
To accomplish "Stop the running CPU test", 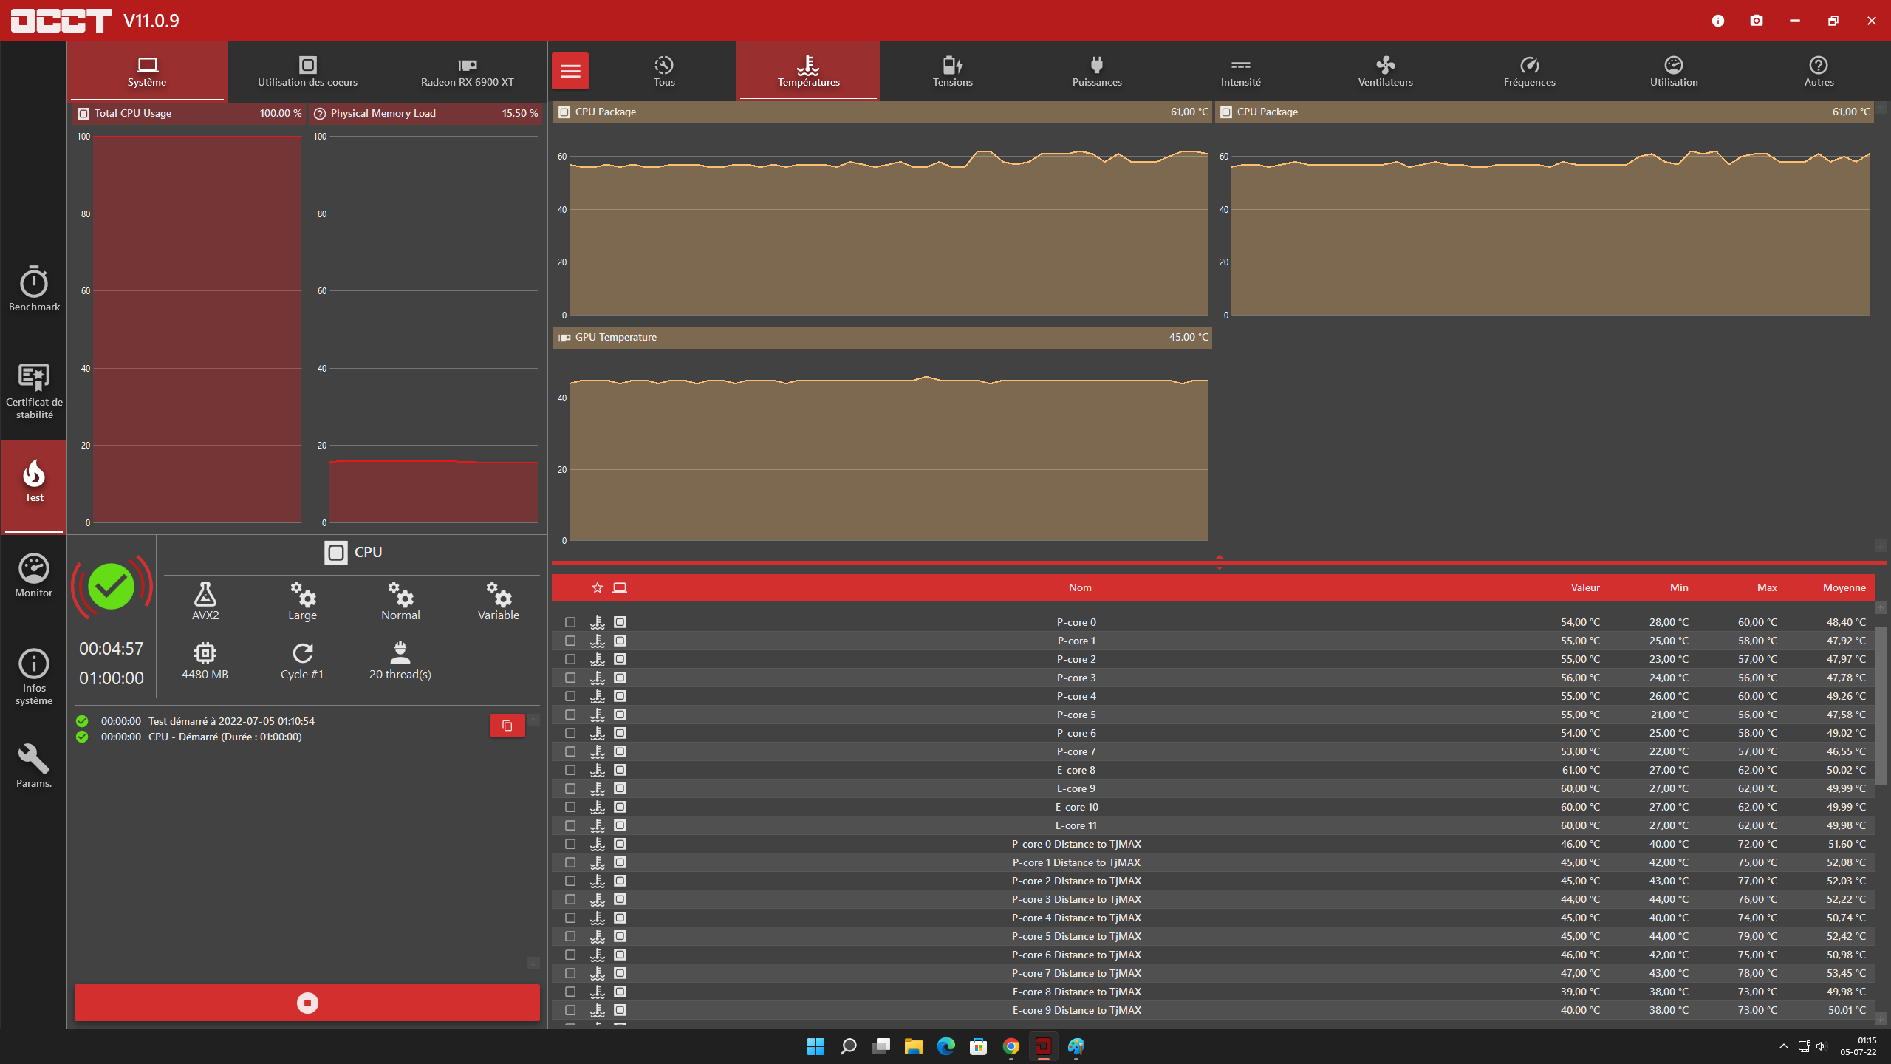I will coord(307,1003).
